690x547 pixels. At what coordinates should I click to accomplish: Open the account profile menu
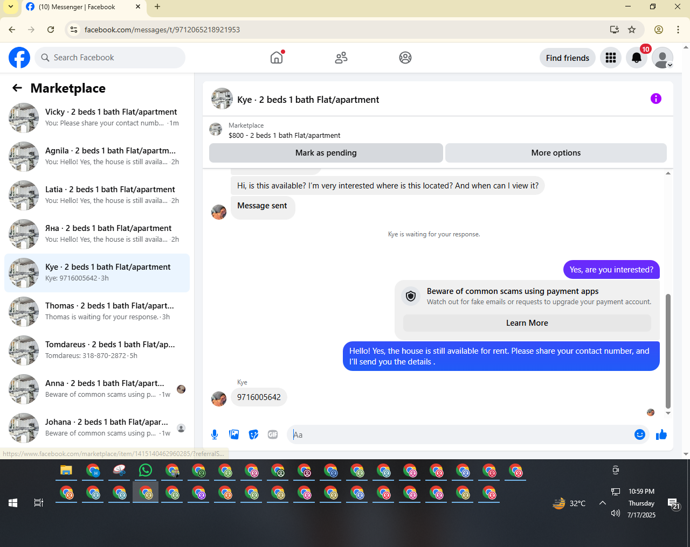pyautogui.click(x=663, y=58)
